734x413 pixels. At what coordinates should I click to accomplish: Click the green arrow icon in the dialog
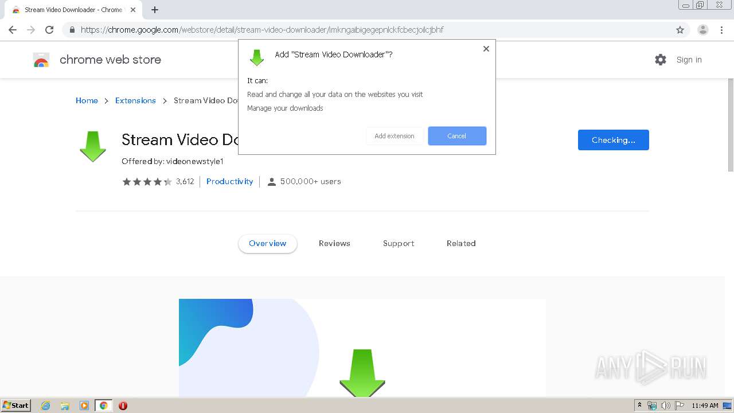tap(257, 57)
